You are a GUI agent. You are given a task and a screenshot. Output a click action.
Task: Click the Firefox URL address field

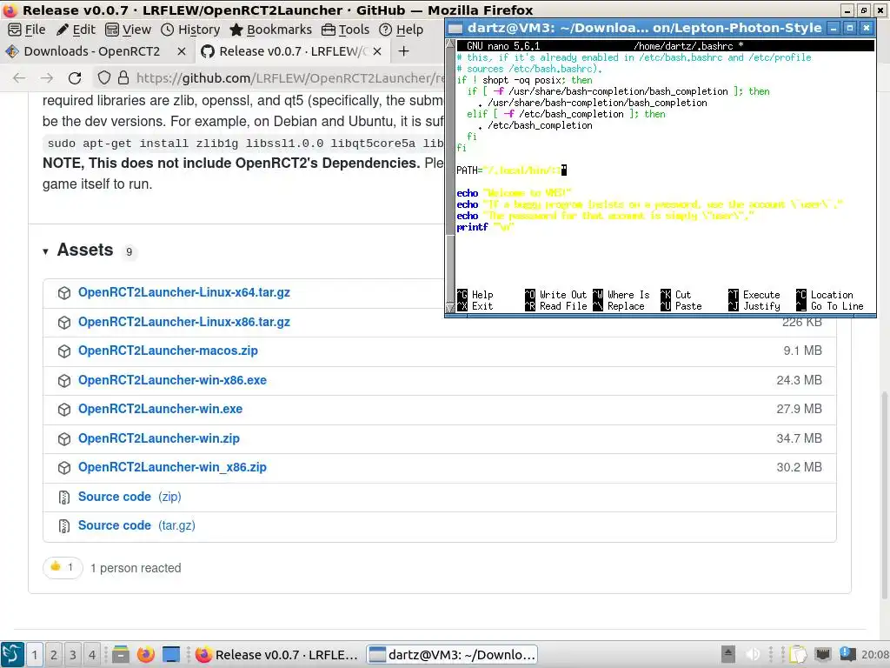pyautogui.click(x=289, y=77)
